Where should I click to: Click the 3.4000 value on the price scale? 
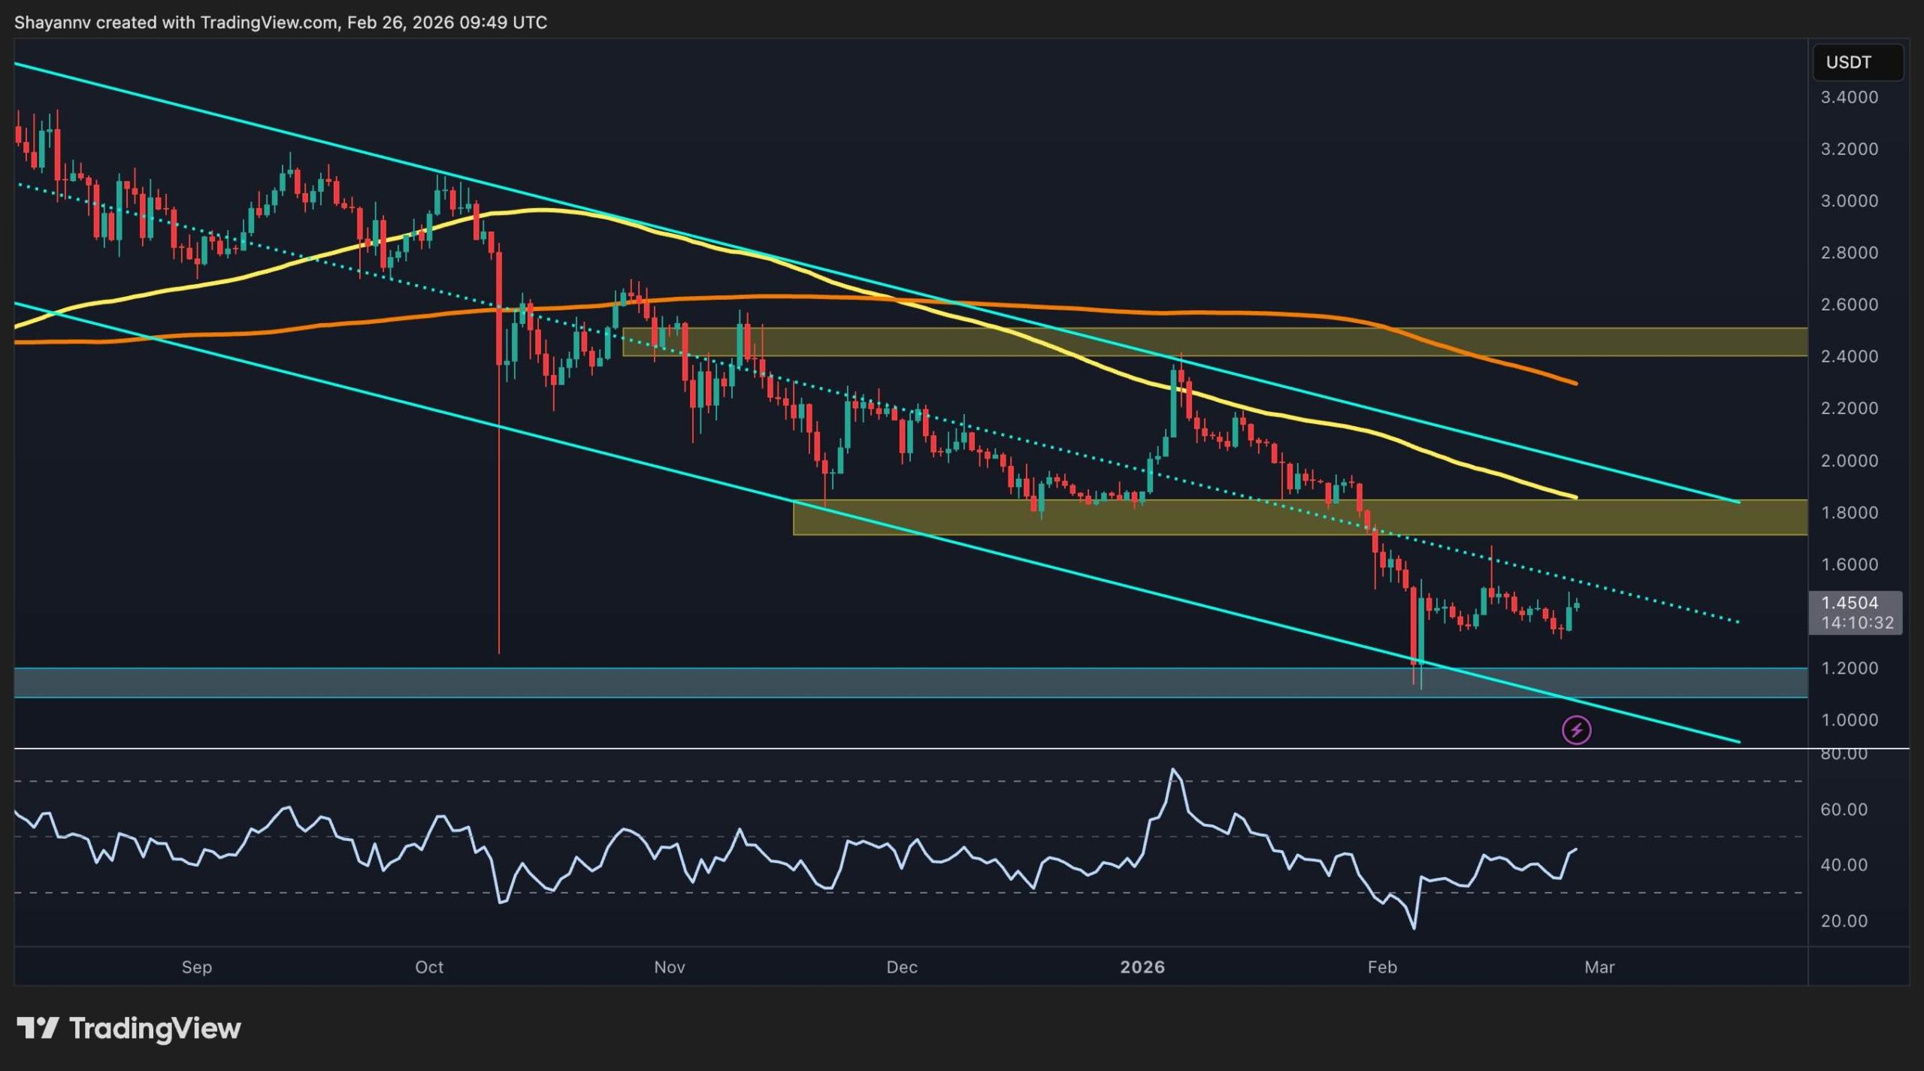pyautogui.click(x=1849, y=97)
